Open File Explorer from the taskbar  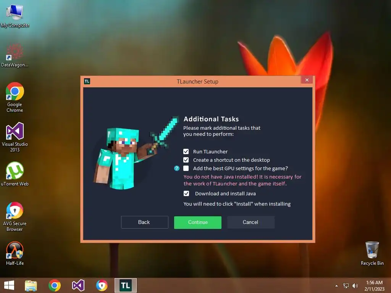(x=31, y=285)
